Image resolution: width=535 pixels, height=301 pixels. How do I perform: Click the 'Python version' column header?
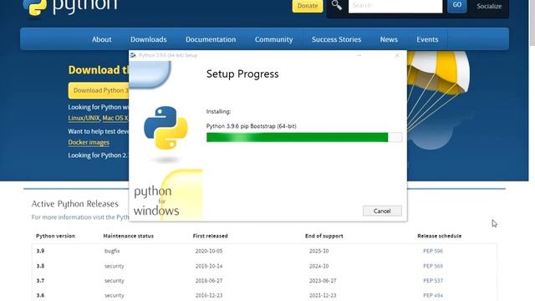click(x=55, y=236)
